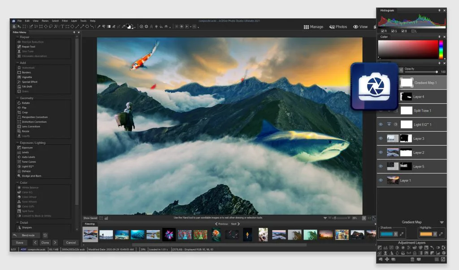Screen dimensions: 459x270
Task: Toggle the B channel checkbox in Histogram
Action: (403, 31)
